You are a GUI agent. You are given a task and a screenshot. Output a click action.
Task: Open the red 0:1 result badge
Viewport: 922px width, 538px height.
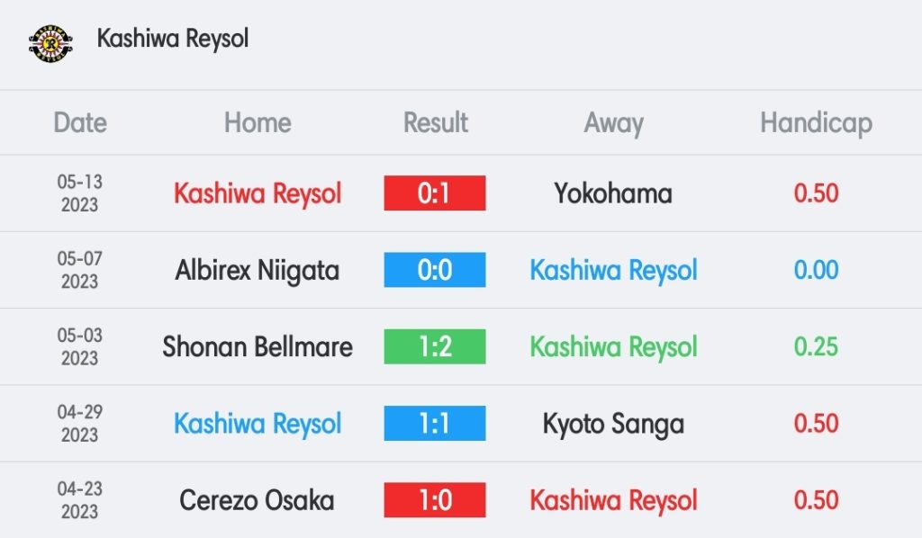[435, 193]
